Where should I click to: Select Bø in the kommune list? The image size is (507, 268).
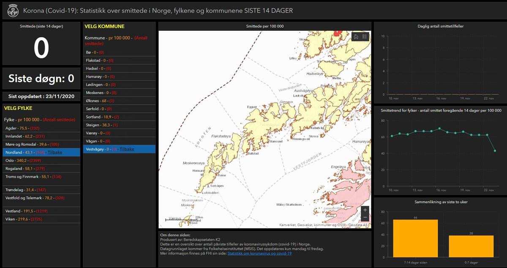[95, 52]
